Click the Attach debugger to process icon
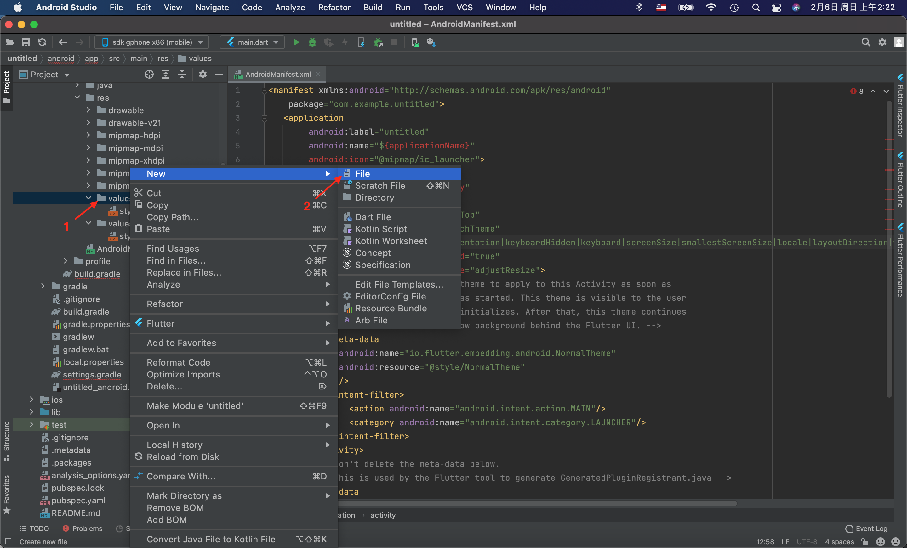The height and width of the screenshot is (548, 907). pyautogui.click(x=378, y=42)
